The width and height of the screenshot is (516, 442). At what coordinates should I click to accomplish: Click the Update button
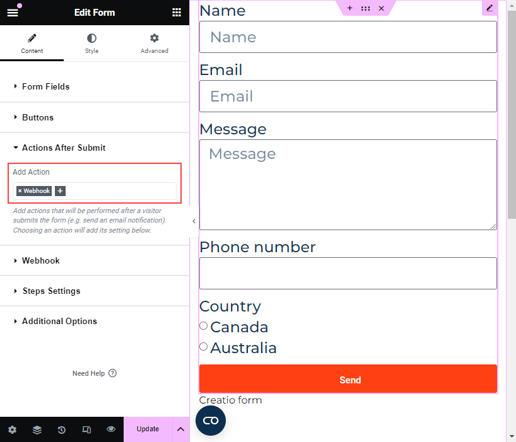148,429
